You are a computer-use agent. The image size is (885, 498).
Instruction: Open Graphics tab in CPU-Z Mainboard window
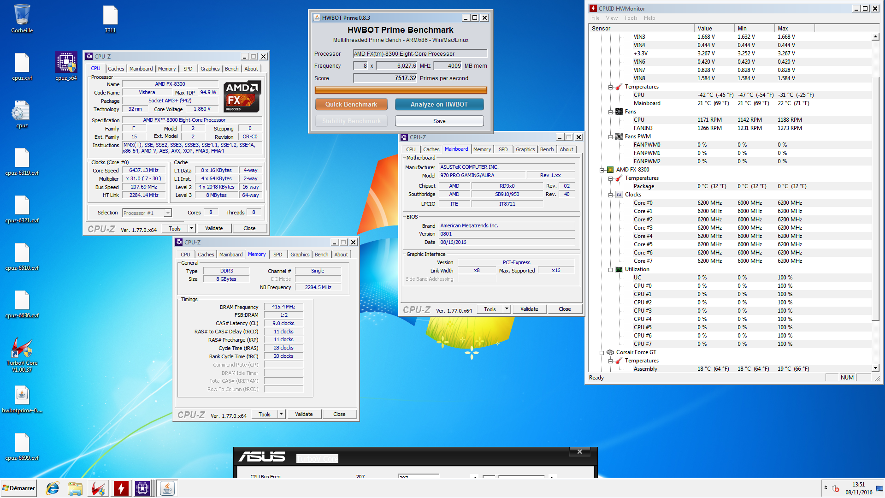525,149
